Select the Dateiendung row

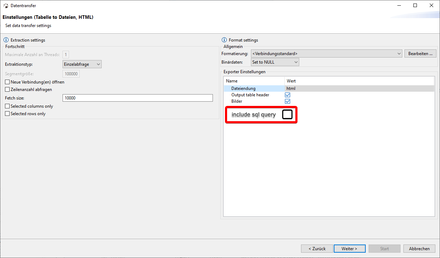point(329,88)
